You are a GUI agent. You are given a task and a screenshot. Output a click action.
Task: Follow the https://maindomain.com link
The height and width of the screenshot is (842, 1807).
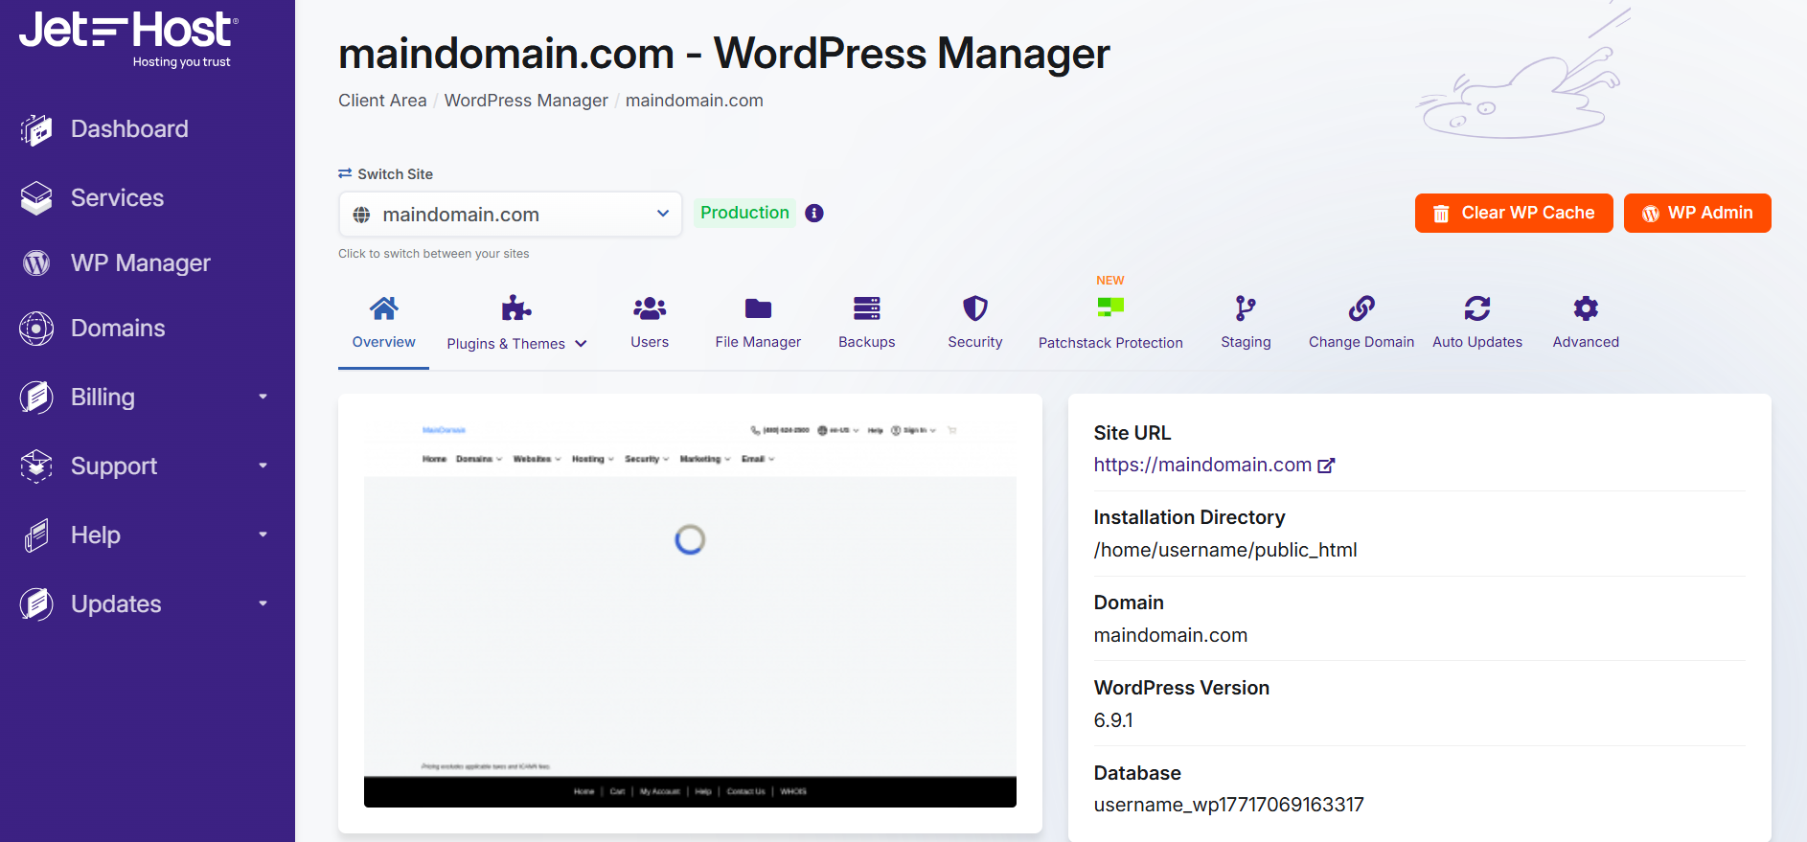[1202, 465]
